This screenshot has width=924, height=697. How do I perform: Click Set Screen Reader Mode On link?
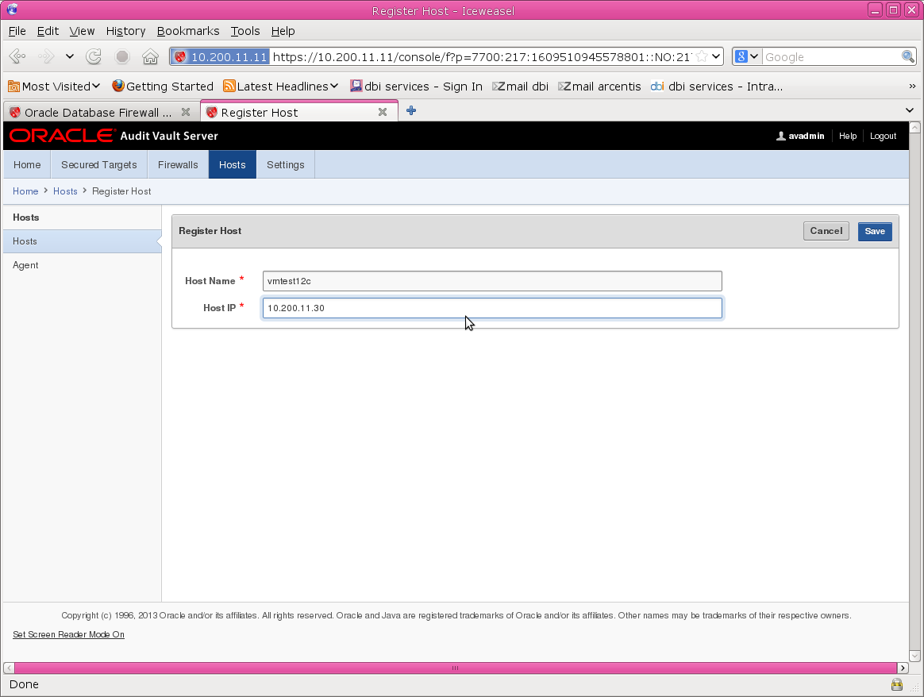(68, 634)
